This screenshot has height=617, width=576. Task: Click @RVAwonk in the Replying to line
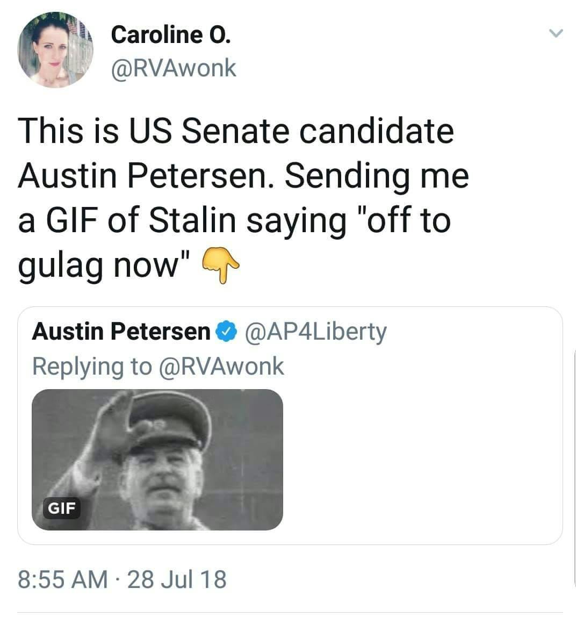pyautogui.click(x=221, y=366)
